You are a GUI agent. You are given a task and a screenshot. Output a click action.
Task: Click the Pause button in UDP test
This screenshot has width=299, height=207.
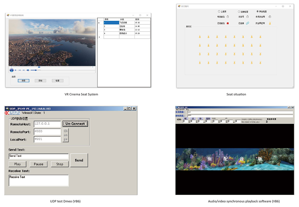point(39,164)
